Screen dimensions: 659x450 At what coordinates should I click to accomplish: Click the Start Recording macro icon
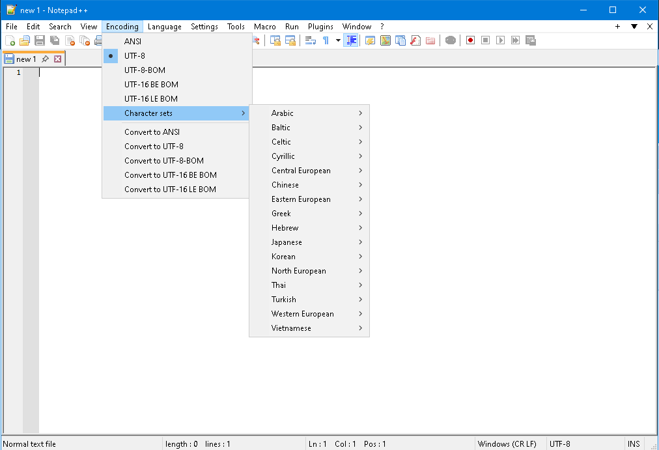pos(470,40)
